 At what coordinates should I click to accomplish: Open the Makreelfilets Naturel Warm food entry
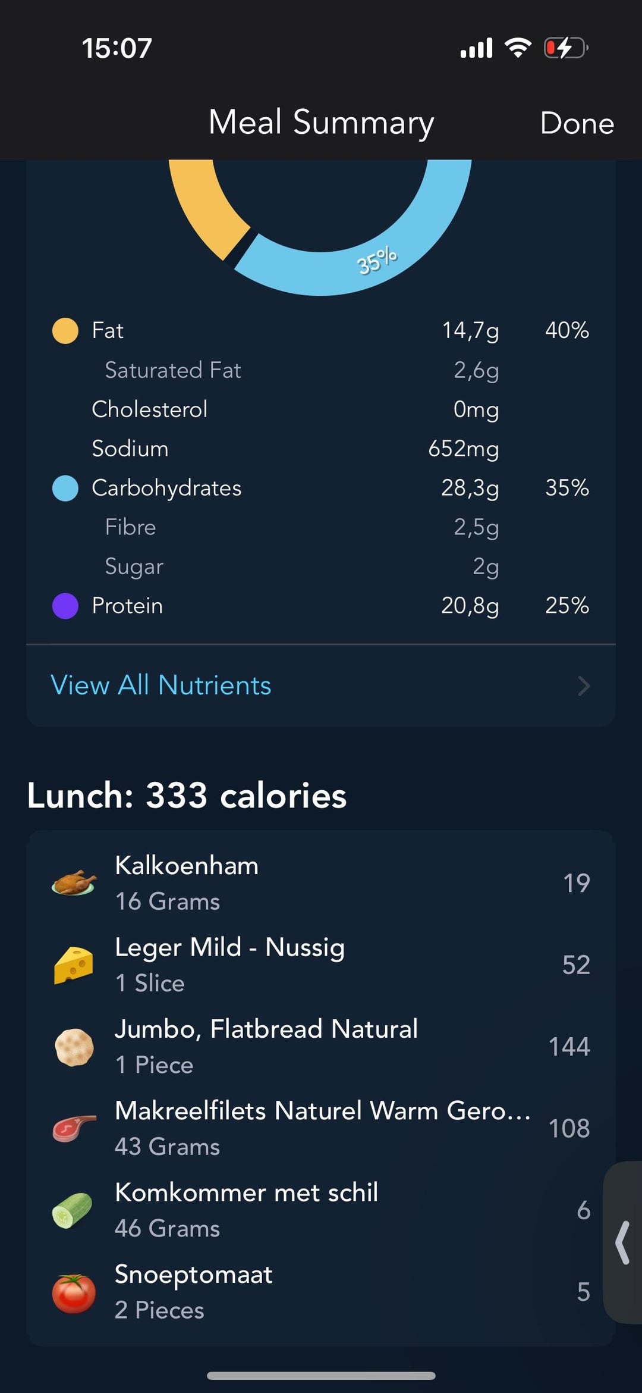pyautogui.click(x=322, y=1128)
